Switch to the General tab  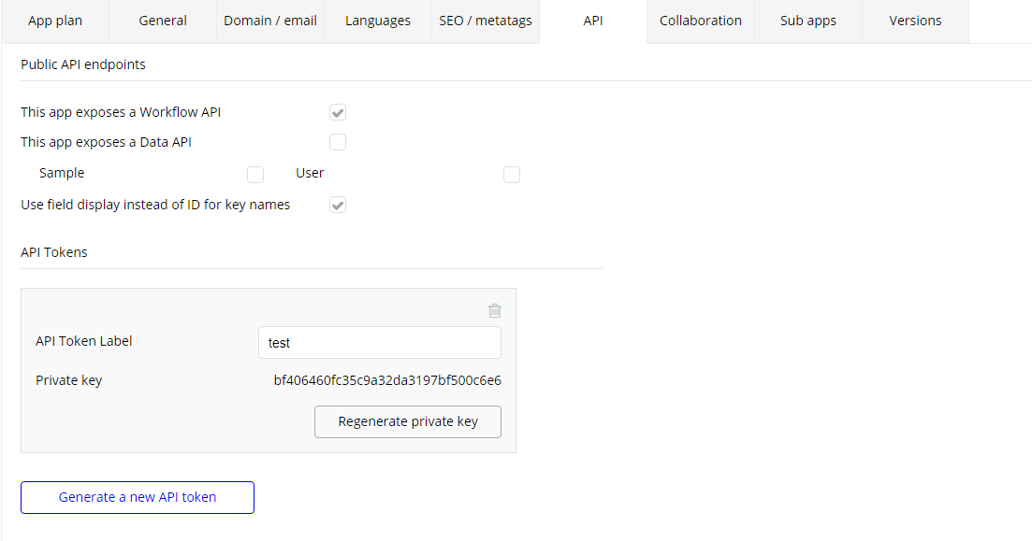coord(163,21)
